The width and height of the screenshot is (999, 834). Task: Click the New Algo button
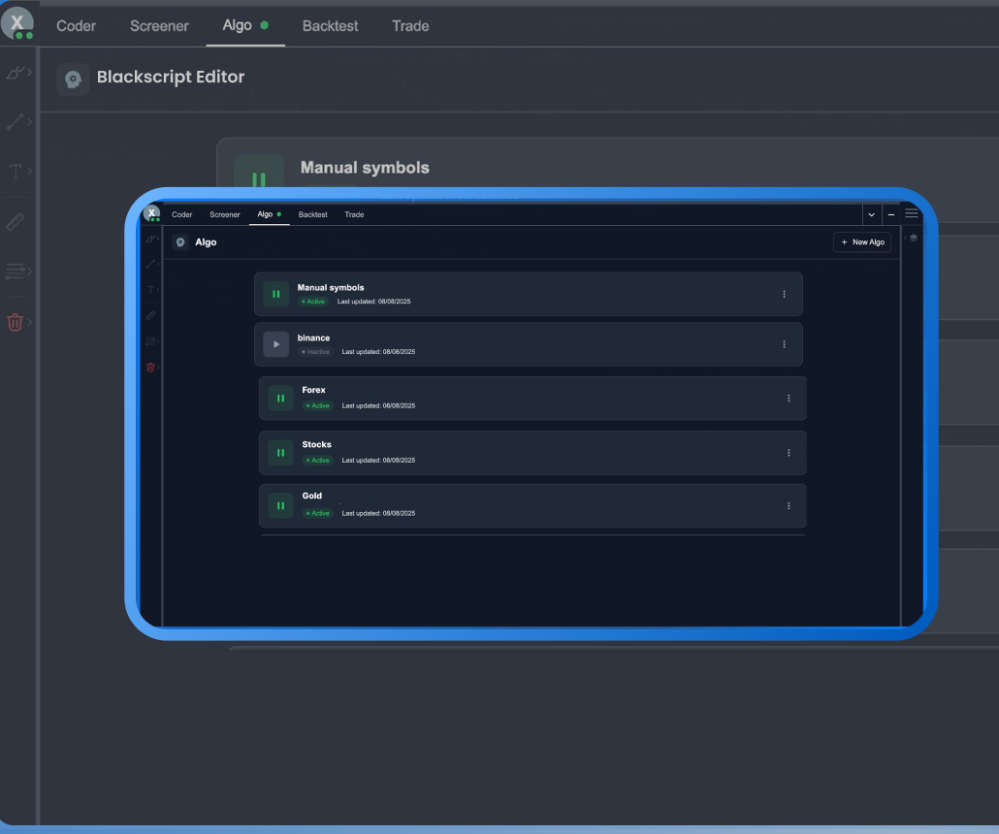862,242
